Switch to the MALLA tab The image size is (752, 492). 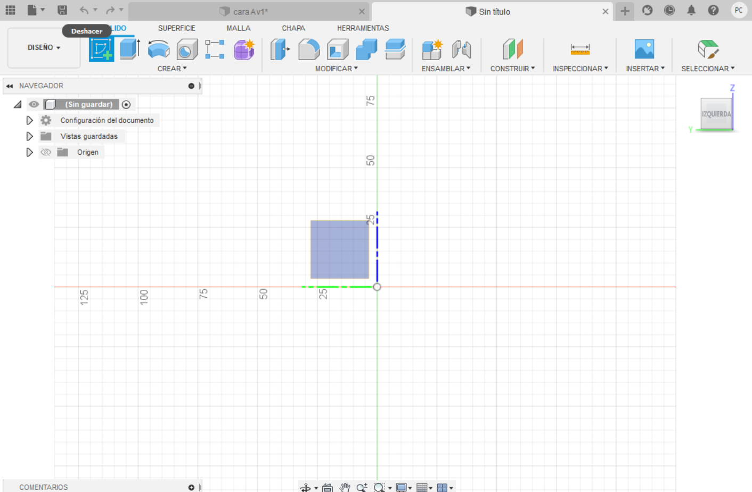click(239, 28)
